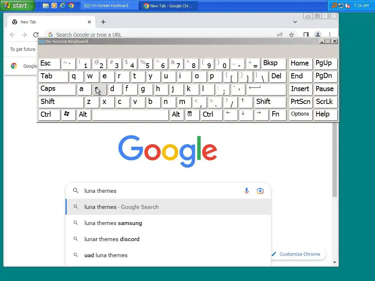Share this page icon in address bar
The width and height of the screenshot is (375, 281).
[x=280, y=35]
